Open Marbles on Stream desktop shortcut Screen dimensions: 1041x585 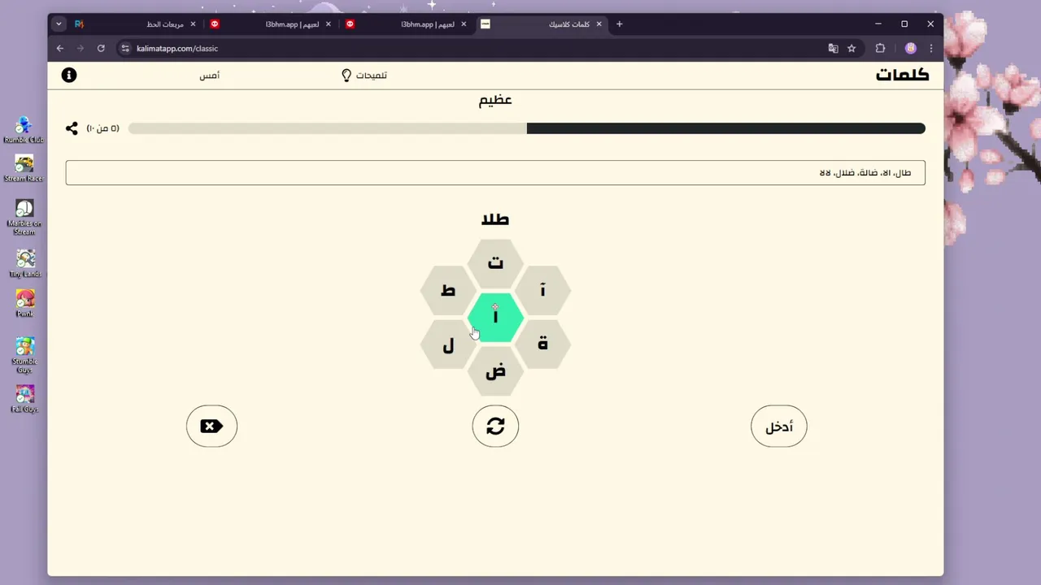[24, 217]
